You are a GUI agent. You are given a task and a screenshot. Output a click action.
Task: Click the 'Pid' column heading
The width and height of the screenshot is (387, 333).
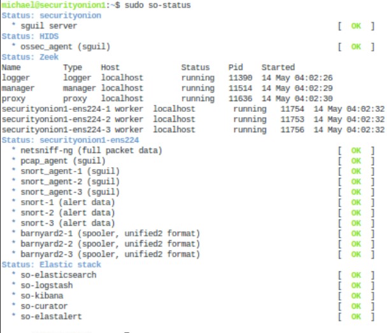[236, 67]
